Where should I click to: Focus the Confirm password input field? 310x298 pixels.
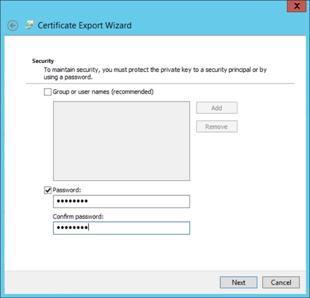click(121, 228)
